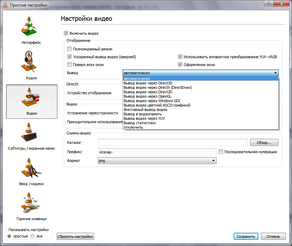Open the Аудио settings cone with headphones
Screen dimensions: 292x246
[29, 61]
